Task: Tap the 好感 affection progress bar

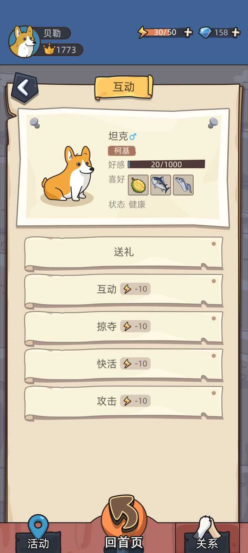Action: pos(166,164)
